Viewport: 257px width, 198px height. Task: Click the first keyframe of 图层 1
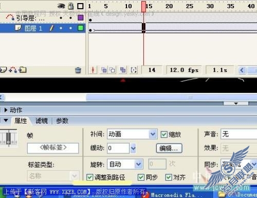pyautogui.click(x=90, y=30)
